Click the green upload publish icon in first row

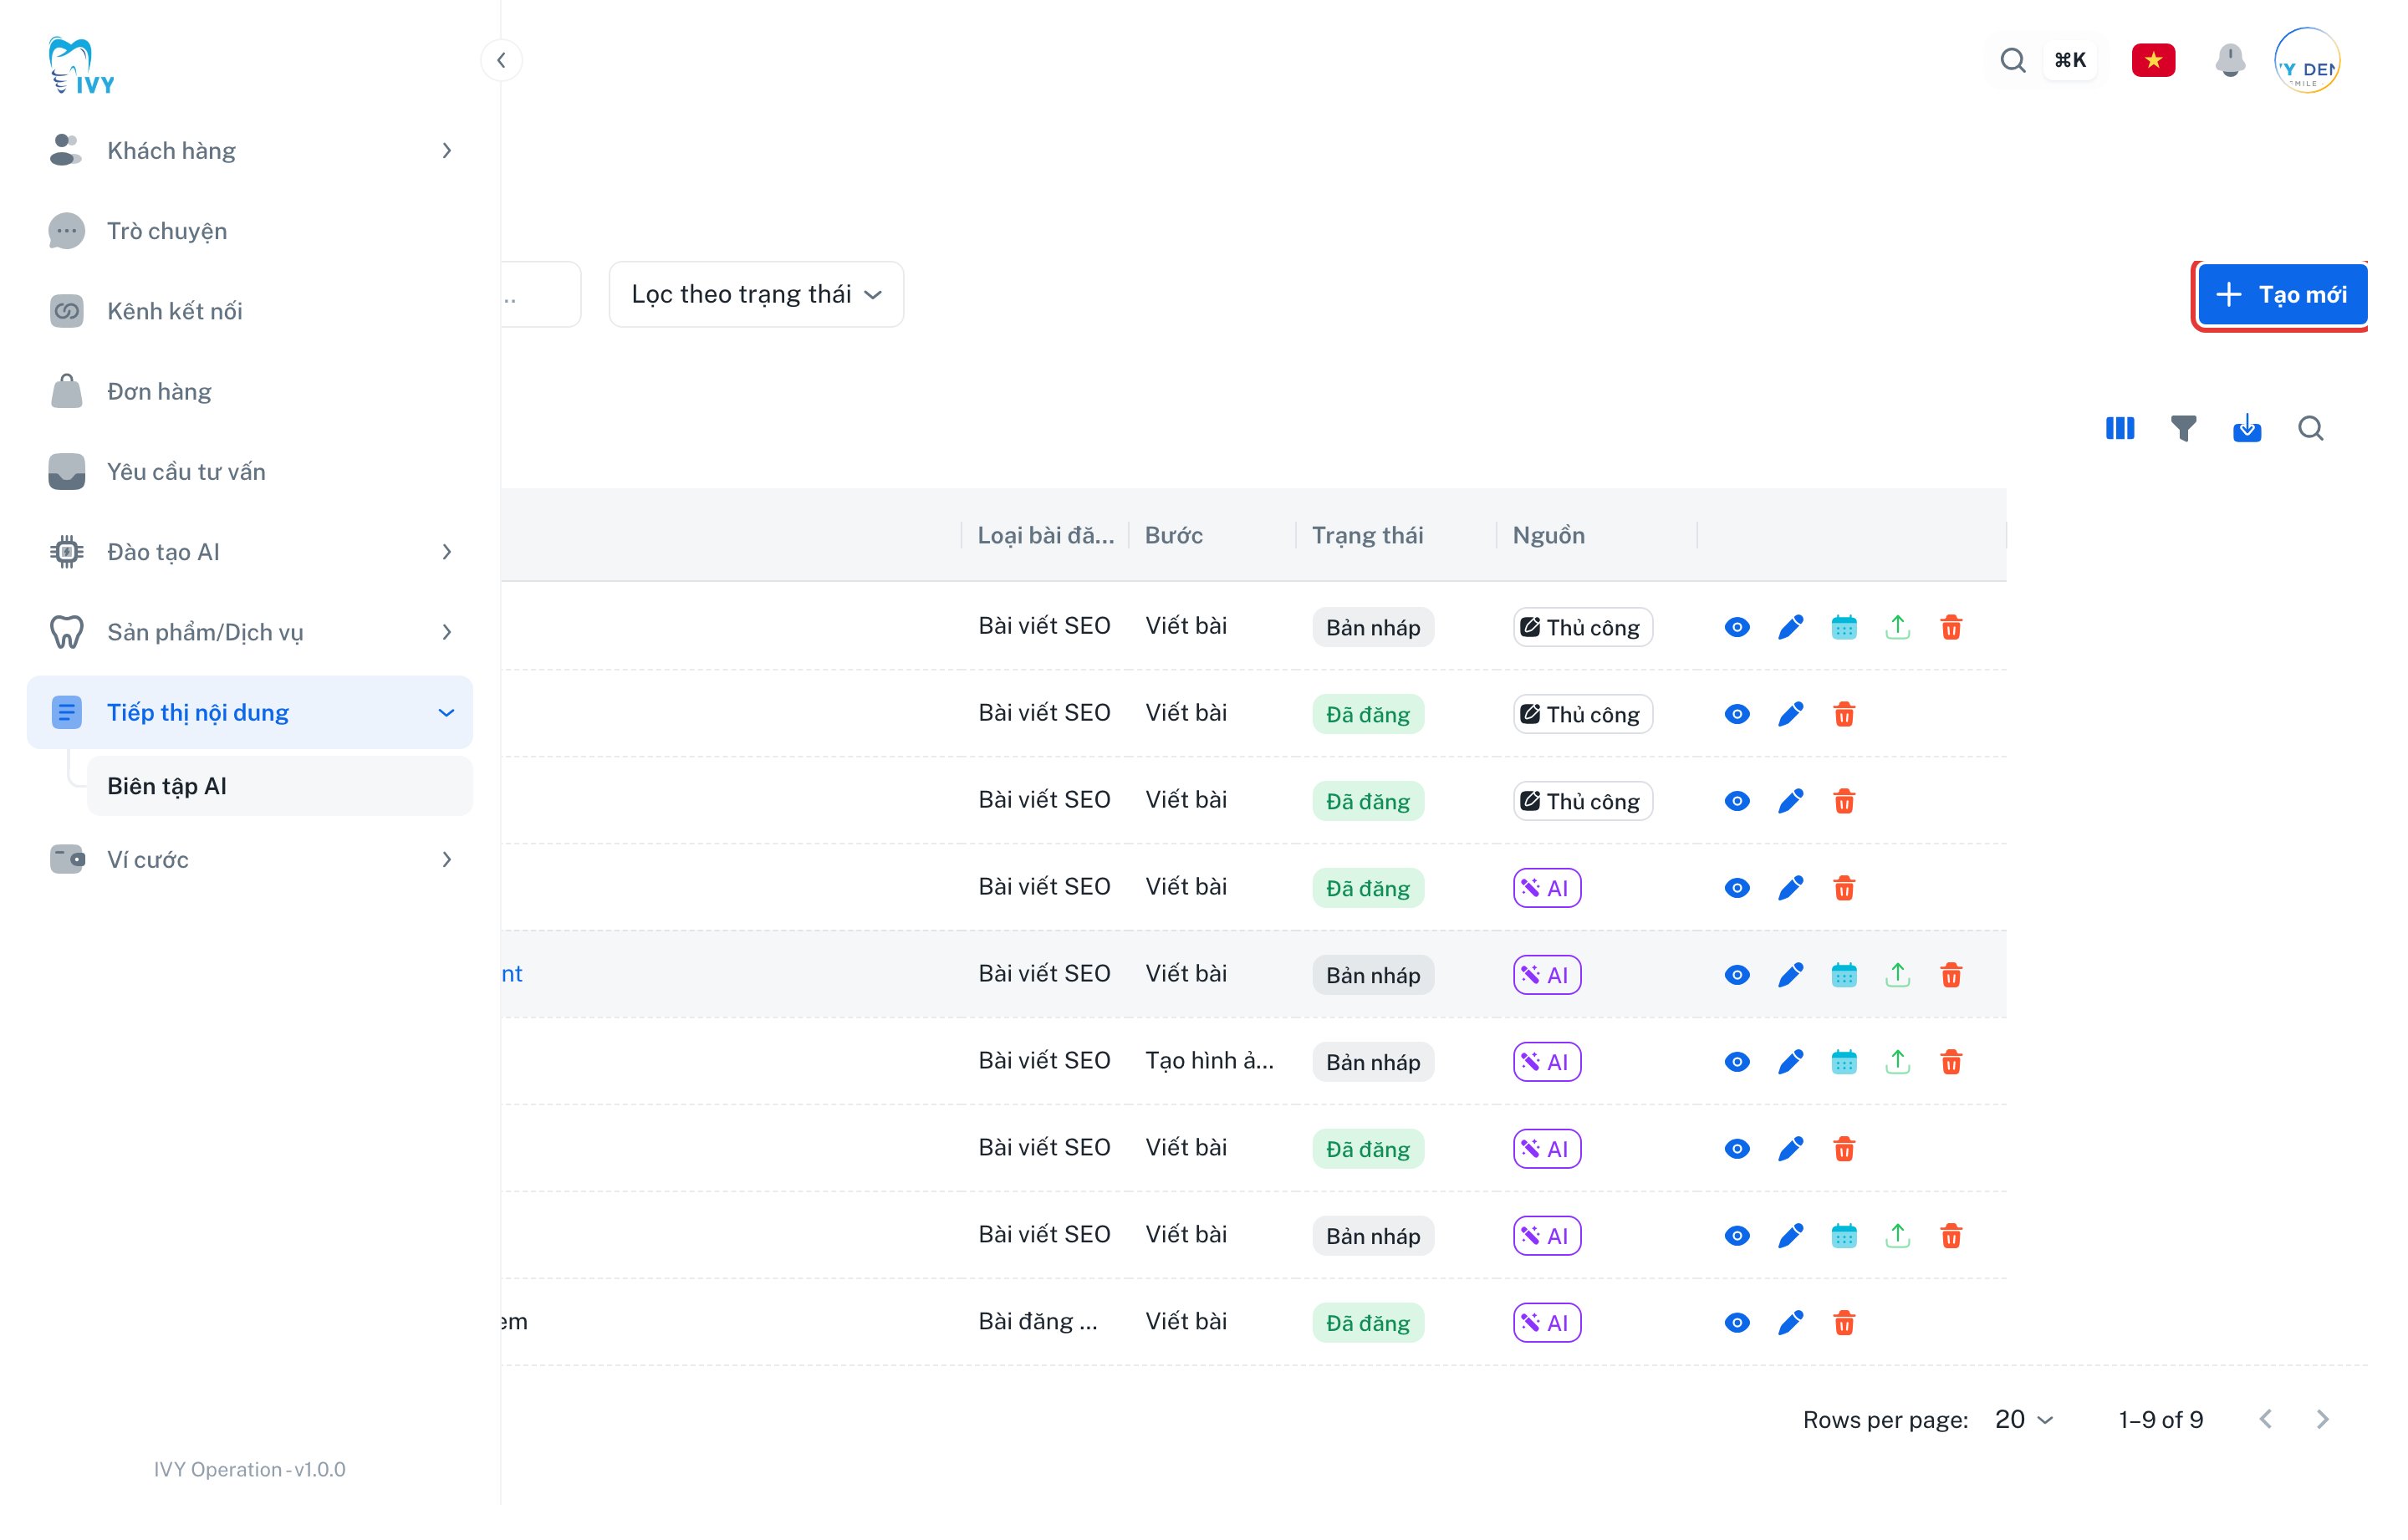tap(1897, 627)
